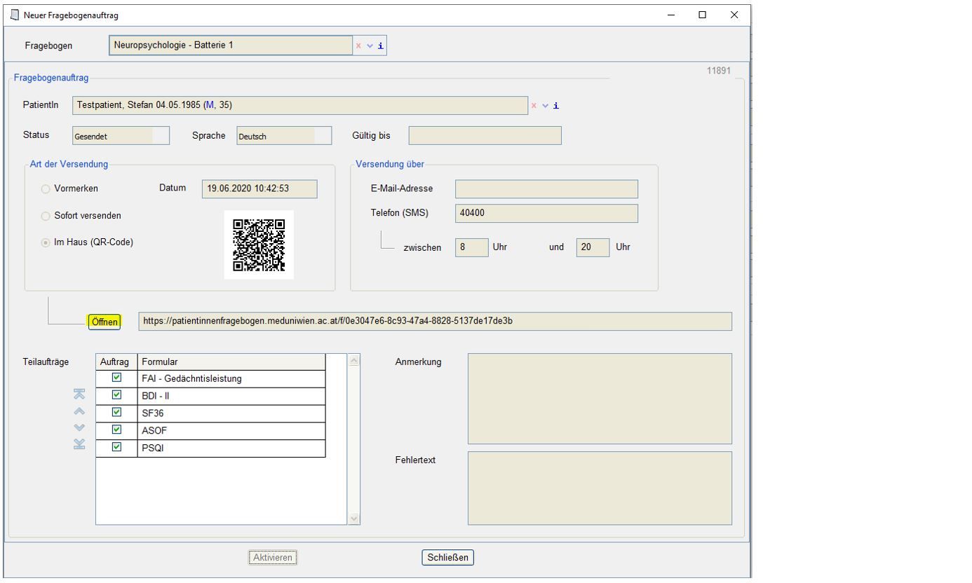Viewport: 972px width, 583px height.
Task: Select the Vormerken radio option
Action: point(46,189)
